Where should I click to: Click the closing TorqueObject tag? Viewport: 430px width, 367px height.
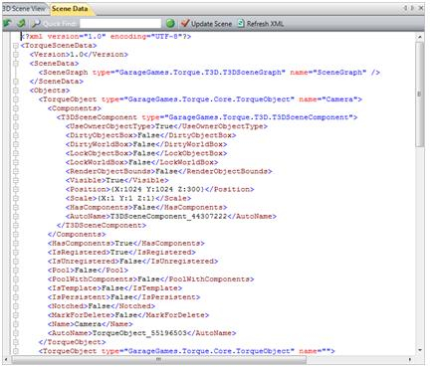(x=73, y=342)
